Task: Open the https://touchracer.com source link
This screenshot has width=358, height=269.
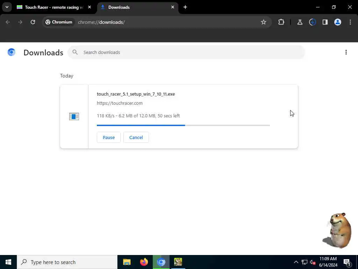Action: coord(120,103)
